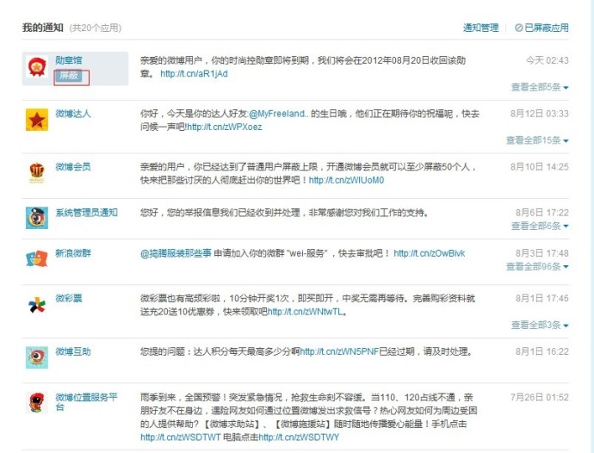Open the 系统管理员通知 name link
This screenshot has height=453, width=594.
[x=87, y=212]
